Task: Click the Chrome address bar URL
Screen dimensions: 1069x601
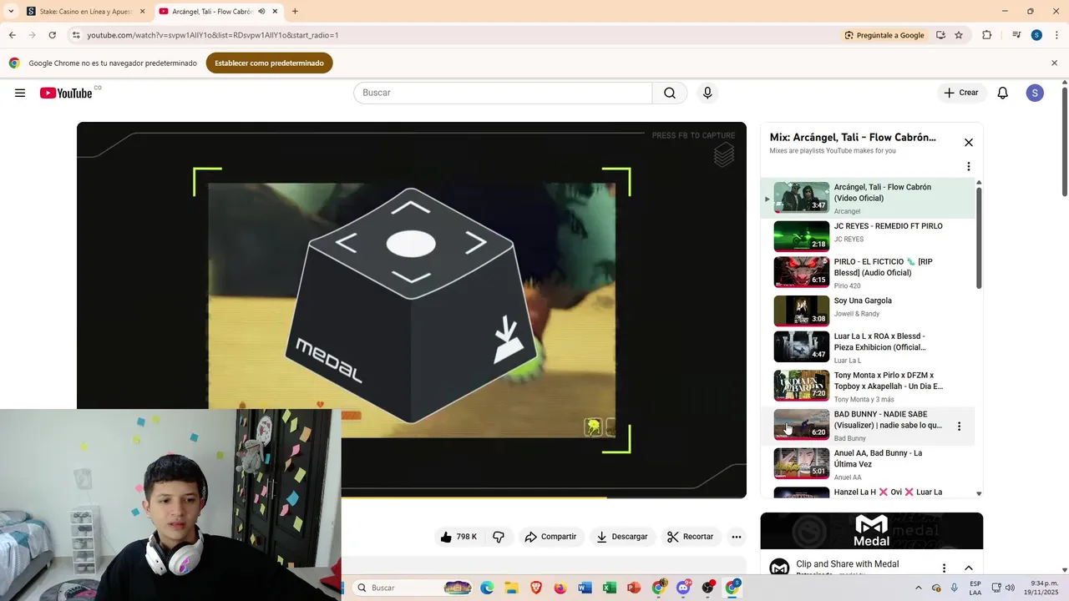Action: (x=213, y=35)
